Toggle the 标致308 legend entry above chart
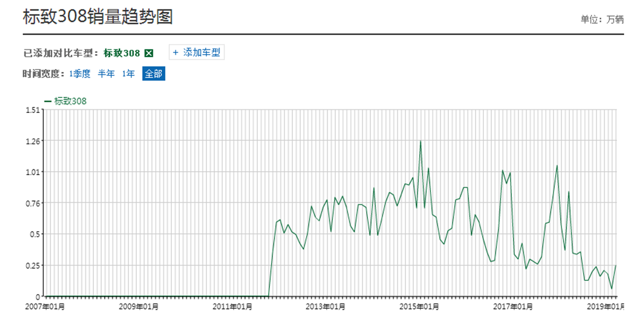The height and width of the screenshot is (325, 642). (x=65, y=101)
